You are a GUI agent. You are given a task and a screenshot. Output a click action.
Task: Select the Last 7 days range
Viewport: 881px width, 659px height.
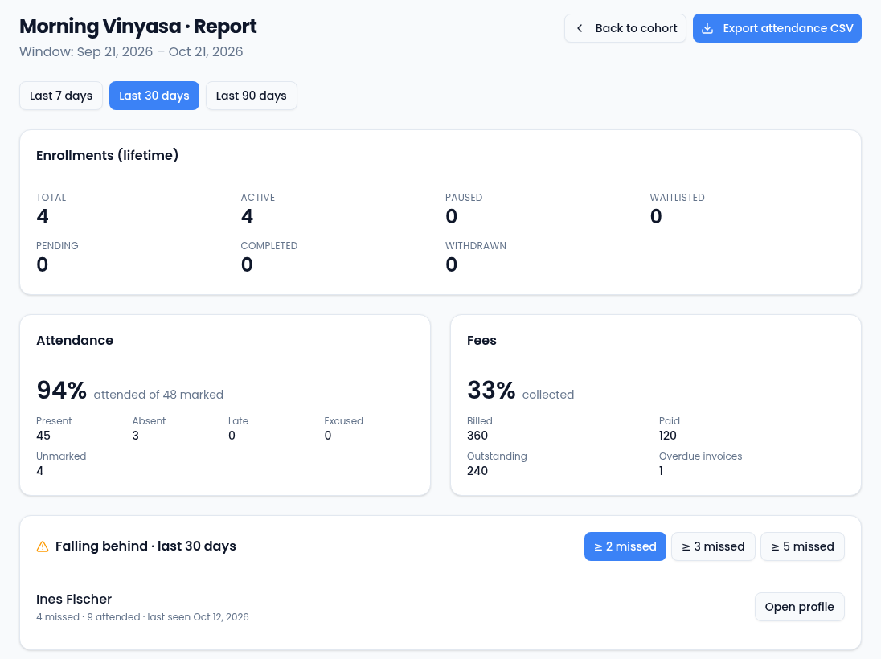click(60, 96)
